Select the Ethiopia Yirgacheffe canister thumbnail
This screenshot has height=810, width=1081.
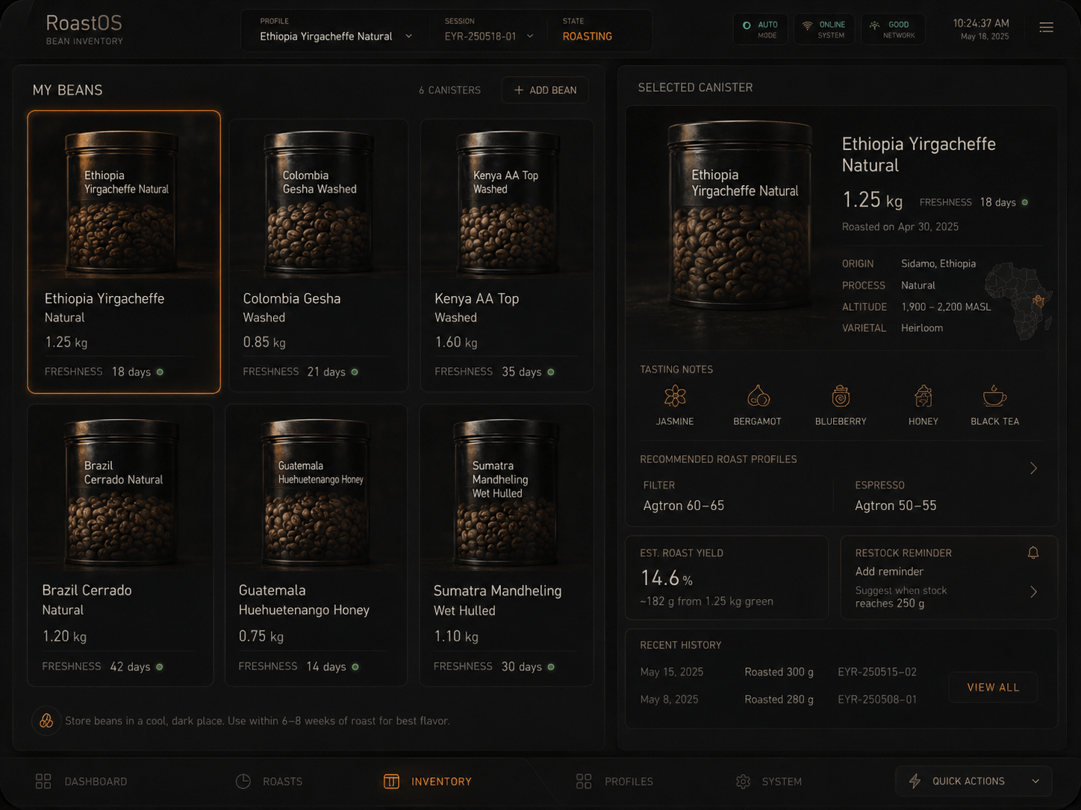(123, 201)
